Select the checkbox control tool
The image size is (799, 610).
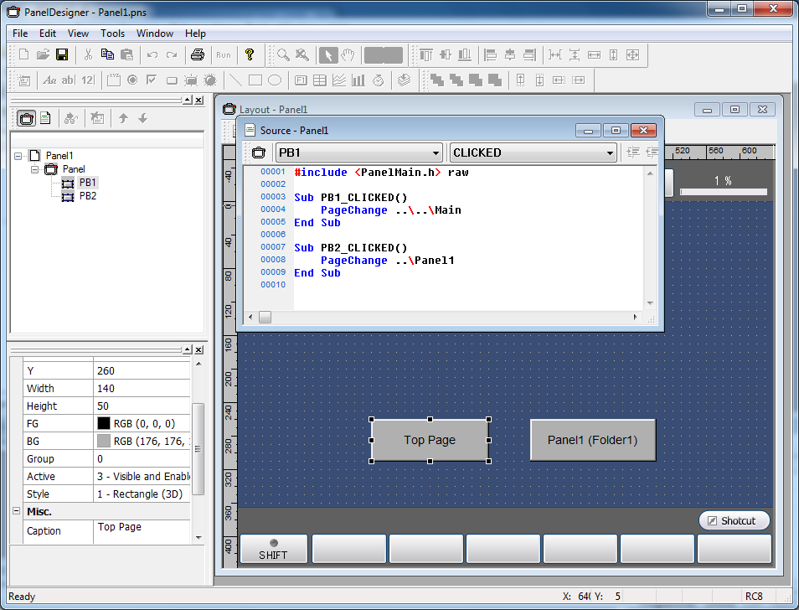point(152,80)
